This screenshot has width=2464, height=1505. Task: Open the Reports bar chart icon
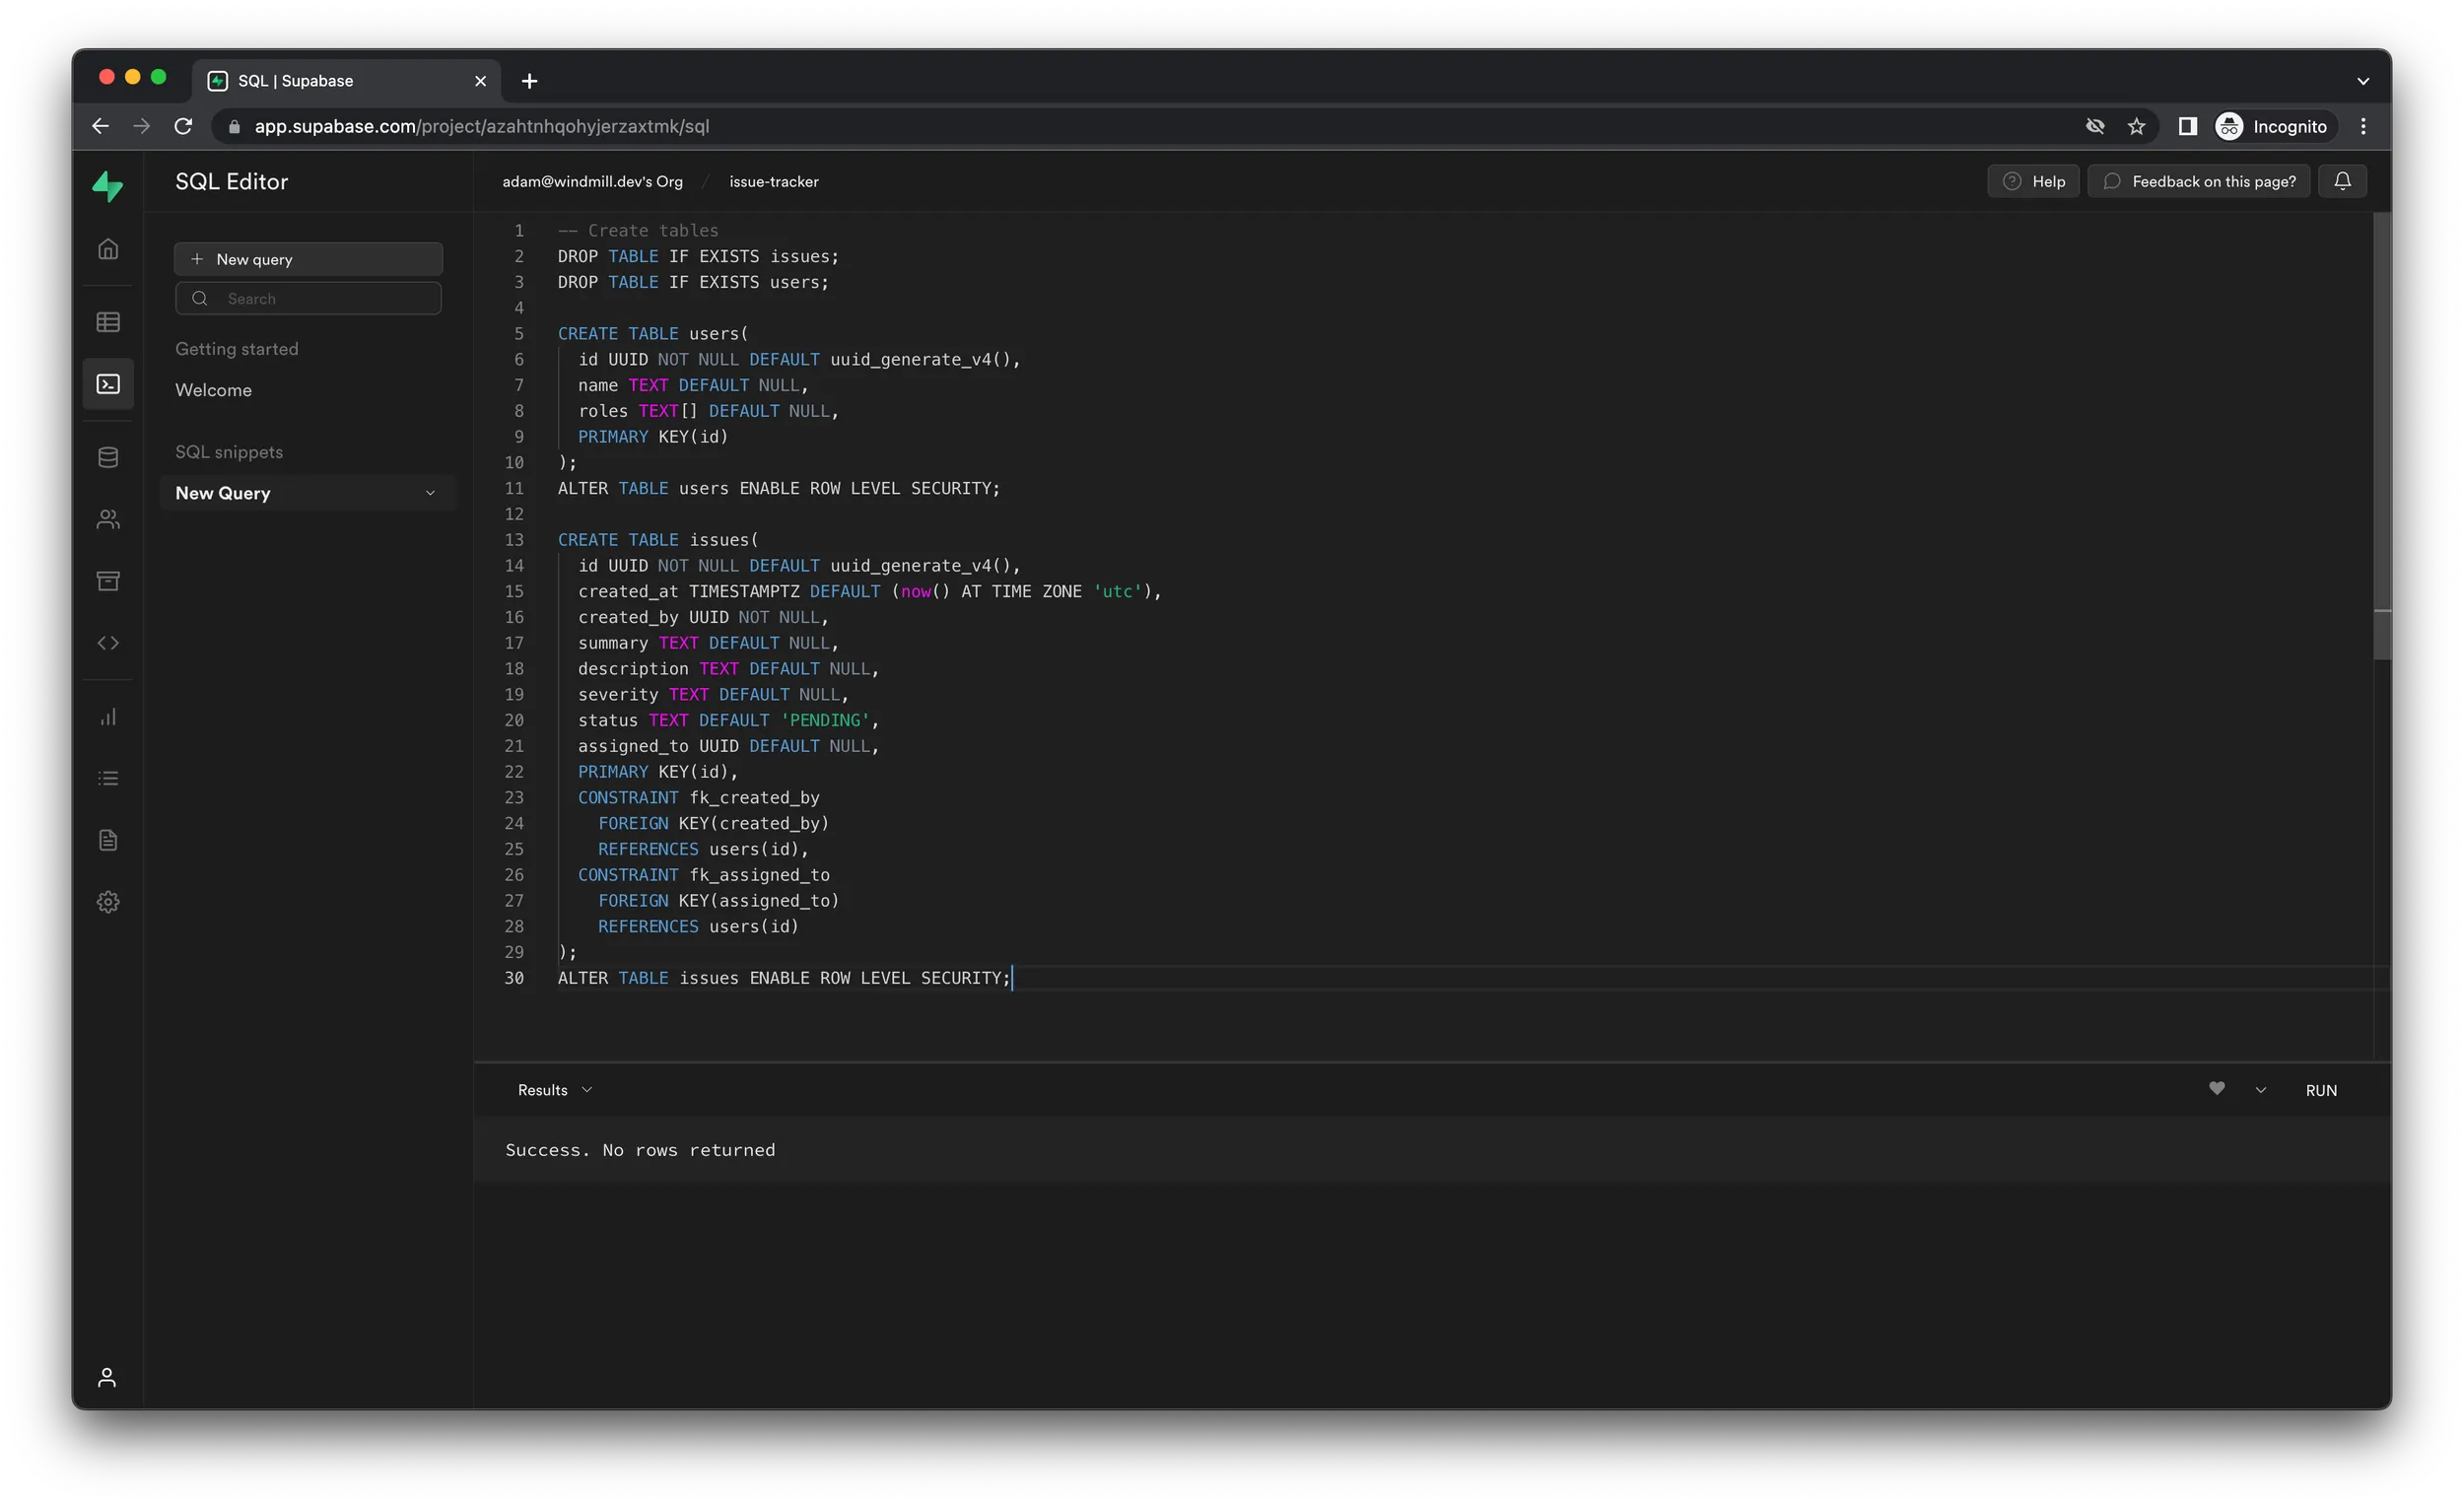(108, 717)
